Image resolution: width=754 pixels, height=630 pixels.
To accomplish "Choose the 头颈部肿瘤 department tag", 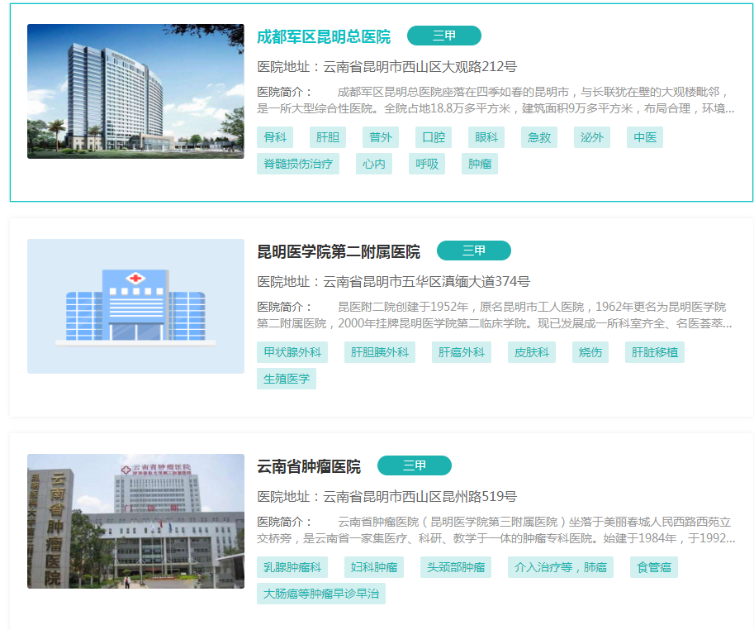I will tap(456, 567).
